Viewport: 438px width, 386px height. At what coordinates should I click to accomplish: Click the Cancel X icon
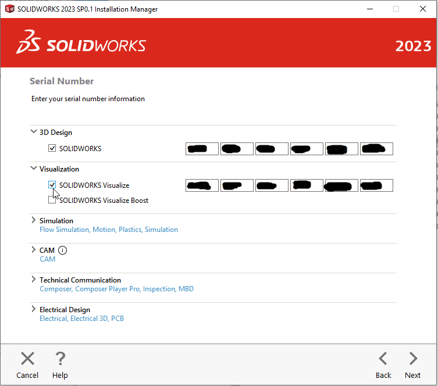tap(27, 359)
